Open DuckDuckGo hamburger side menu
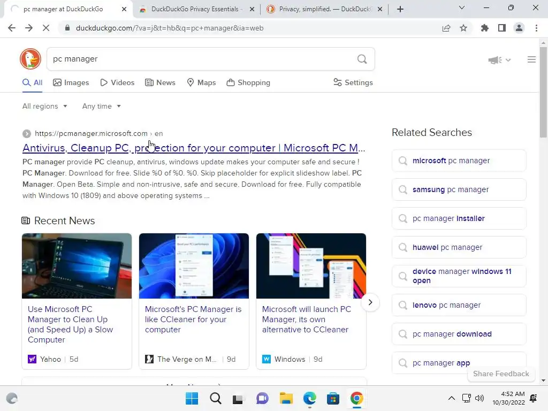 pos(531,60)
